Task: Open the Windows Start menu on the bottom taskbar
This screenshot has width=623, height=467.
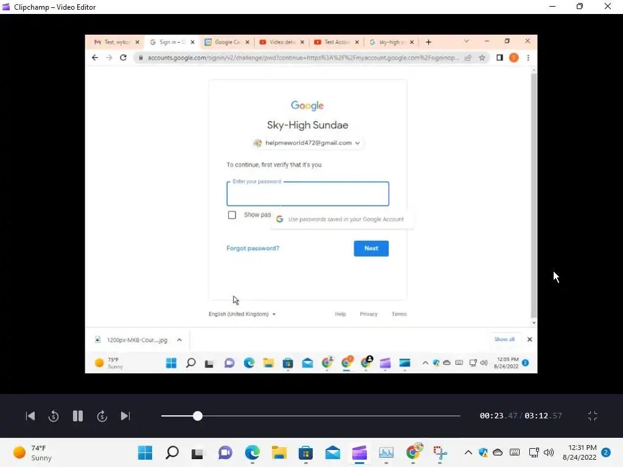Action: (x=145, y=452)
